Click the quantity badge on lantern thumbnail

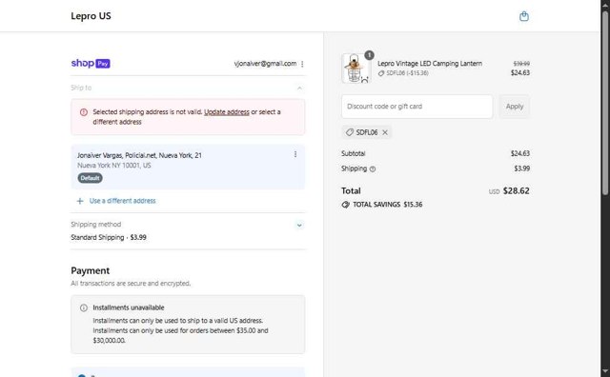369,55
